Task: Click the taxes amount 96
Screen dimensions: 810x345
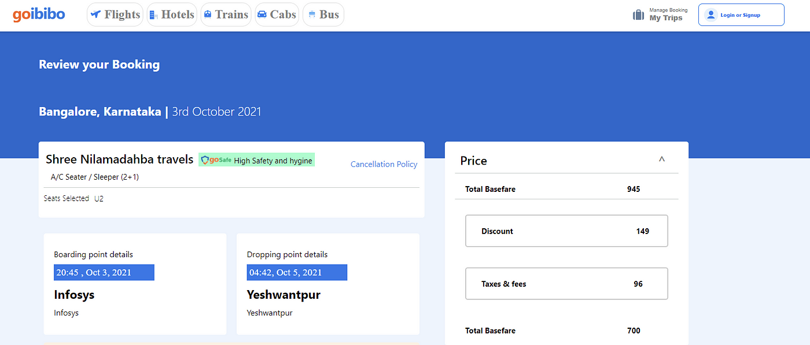Action: [638, 284]
